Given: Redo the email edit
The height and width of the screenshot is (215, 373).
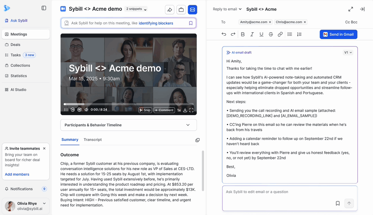Looking at the screenshot, I should [233, 34].
